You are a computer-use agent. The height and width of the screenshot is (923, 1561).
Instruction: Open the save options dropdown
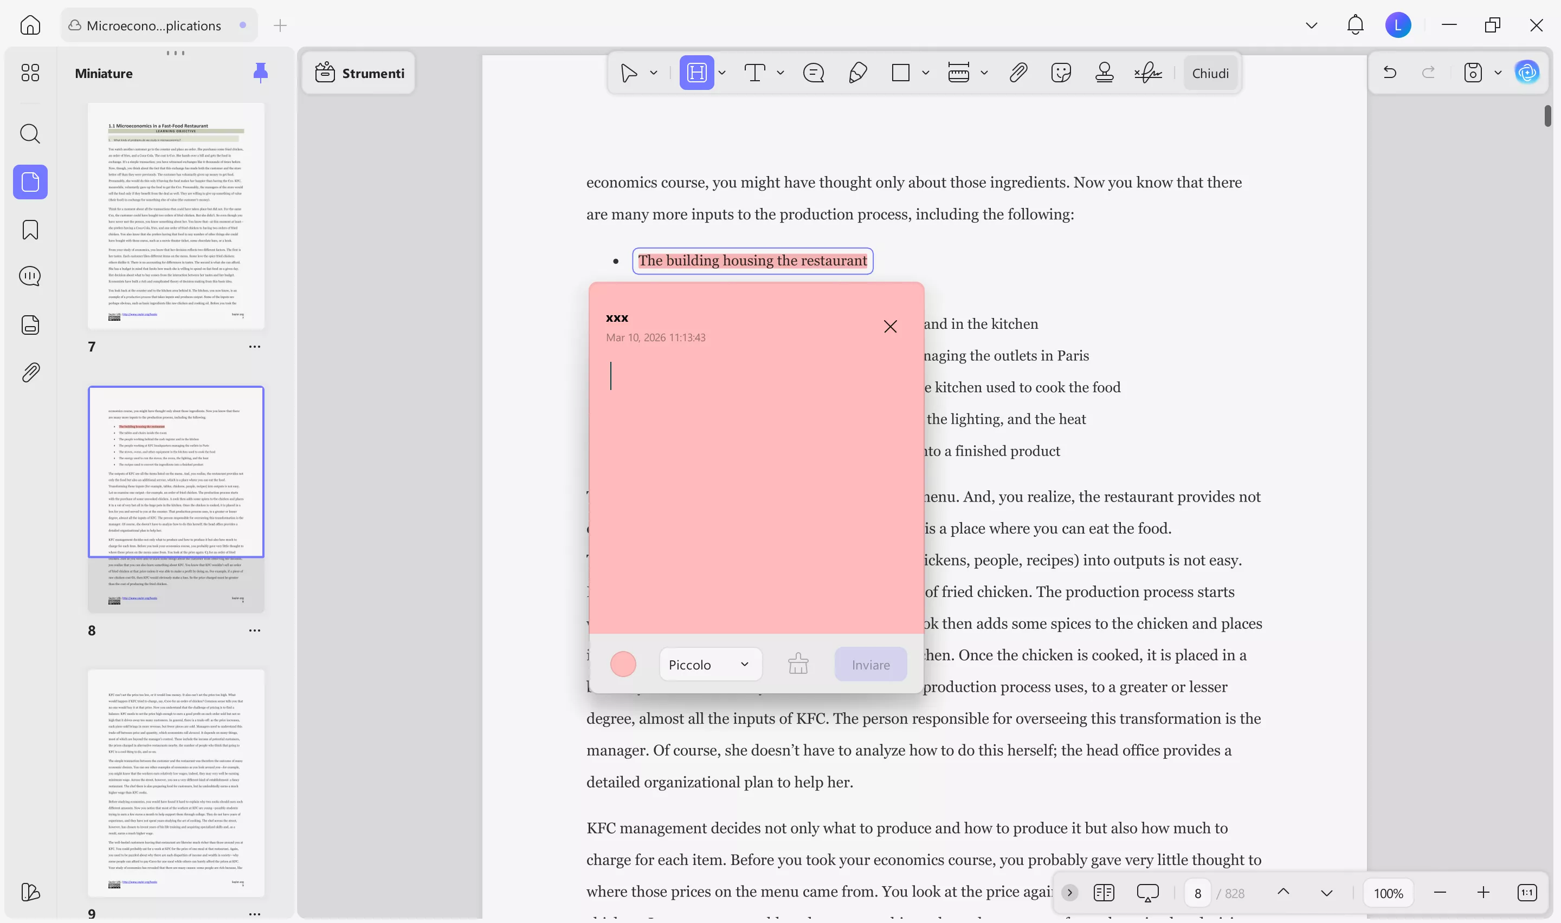1498,72
